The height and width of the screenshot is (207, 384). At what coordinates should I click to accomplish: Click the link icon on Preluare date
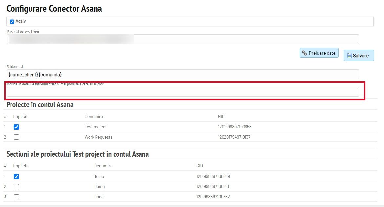[304, 53]
